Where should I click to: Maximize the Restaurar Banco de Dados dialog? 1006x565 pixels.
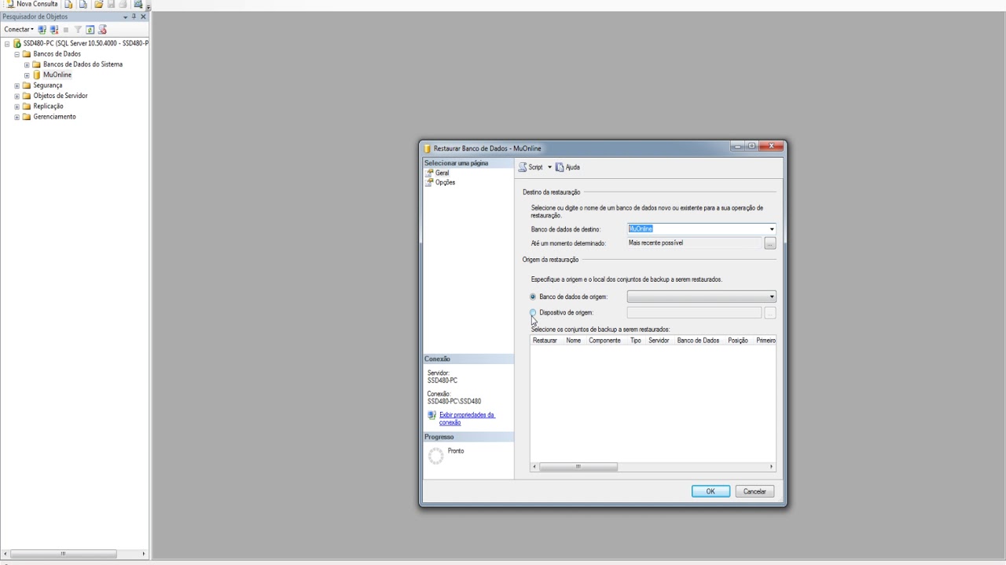(752, 146)
